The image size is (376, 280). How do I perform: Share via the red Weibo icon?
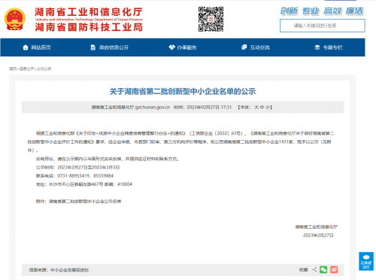tap(334, 269)
